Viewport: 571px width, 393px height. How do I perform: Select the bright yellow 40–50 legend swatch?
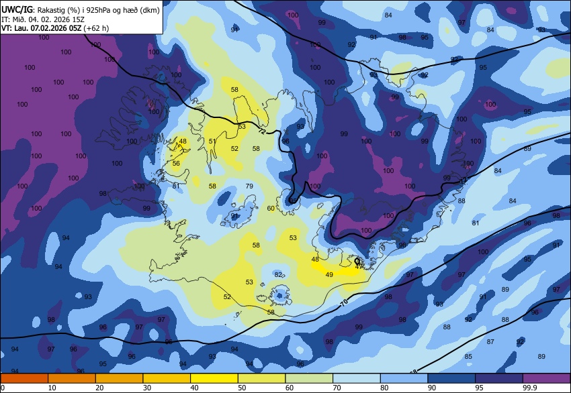click(214, 378)
